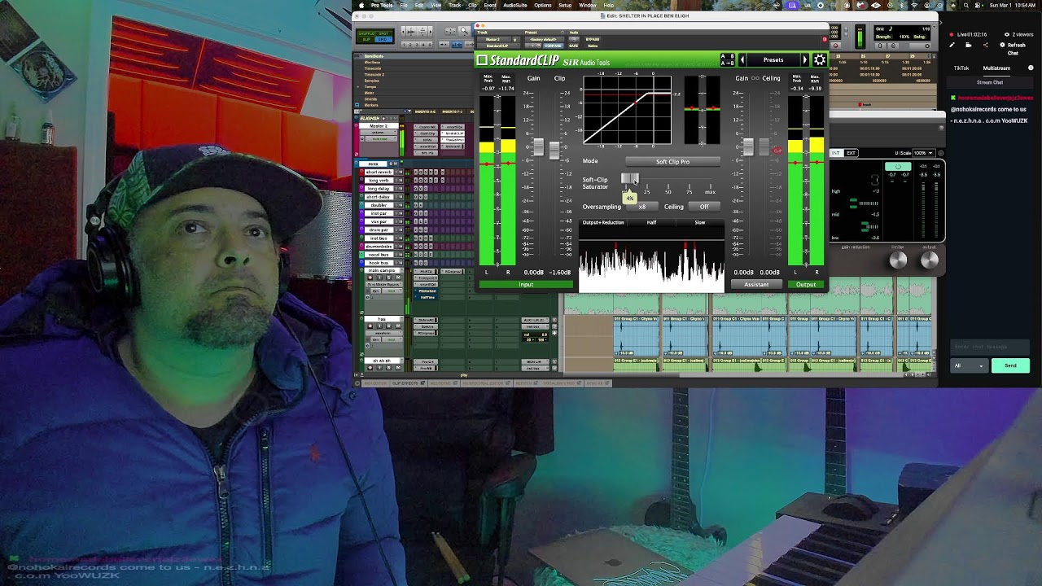Open the Track menu
Image resolution: width=1042 pixels, height=586 pixels.
pyautogui.click(x=455, y=5)
